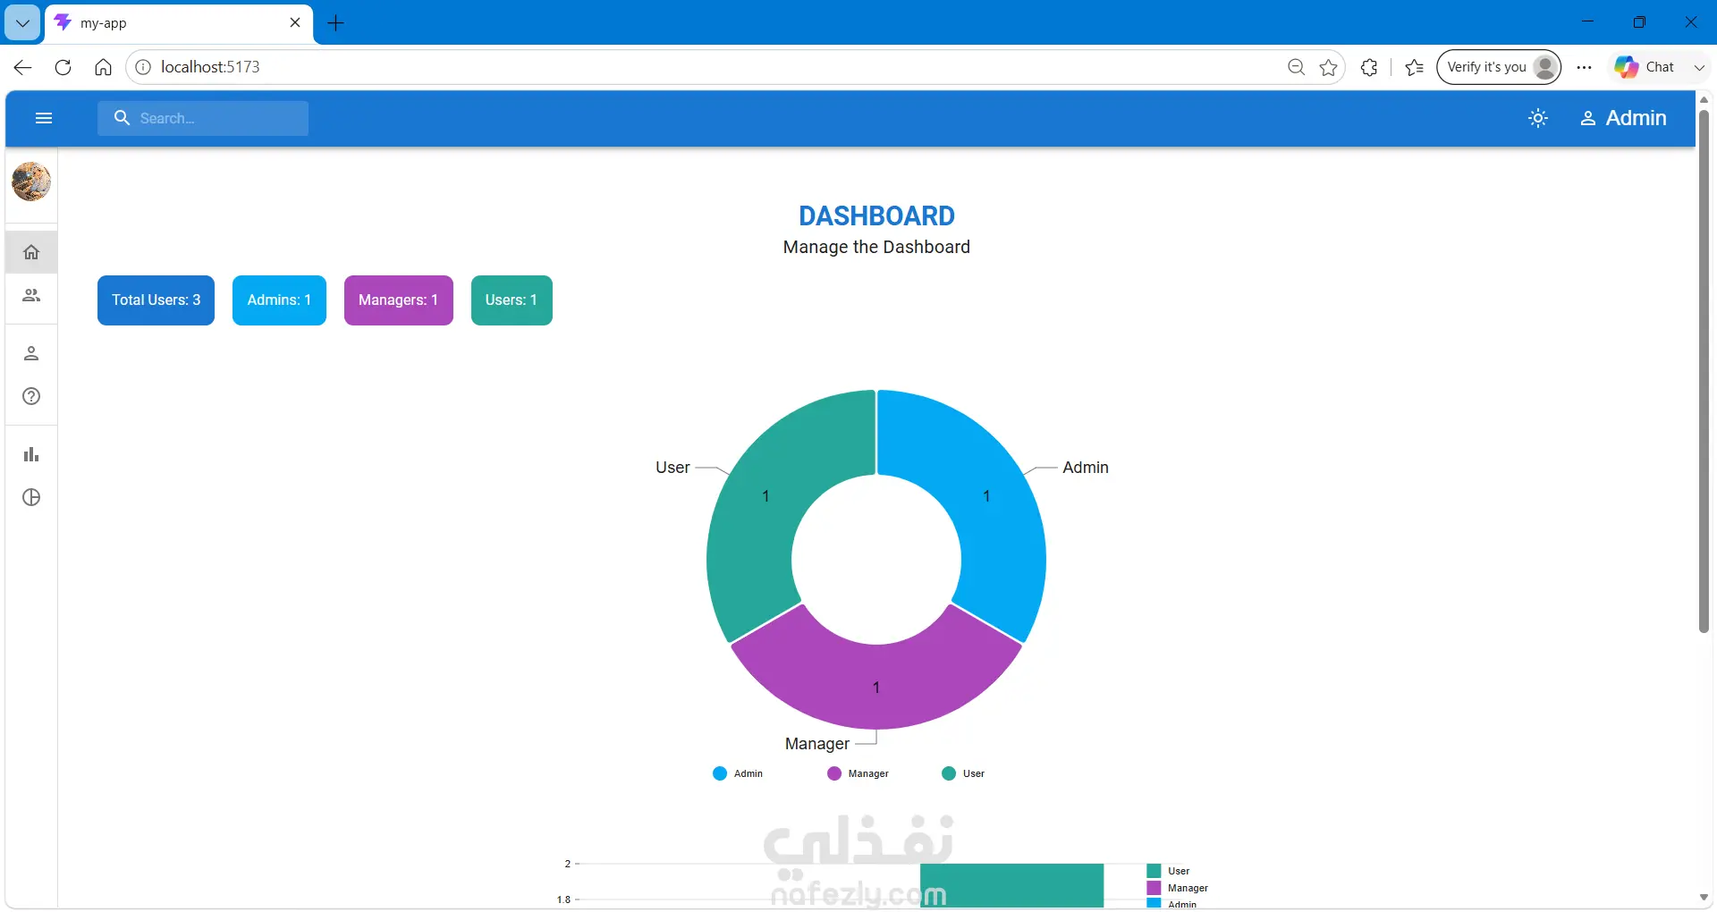Click the Users: 1 card
Viewport: 1717px width, 912px height.
coord(512,300)
